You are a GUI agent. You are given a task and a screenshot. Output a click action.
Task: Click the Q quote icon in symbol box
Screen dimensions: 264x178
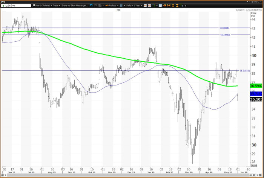point(6,6)
